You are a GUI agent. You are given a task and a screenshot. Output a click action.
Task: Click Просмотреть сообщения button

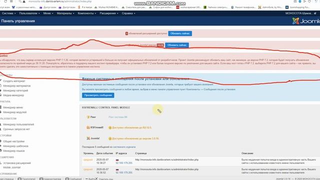click(98, 95)
